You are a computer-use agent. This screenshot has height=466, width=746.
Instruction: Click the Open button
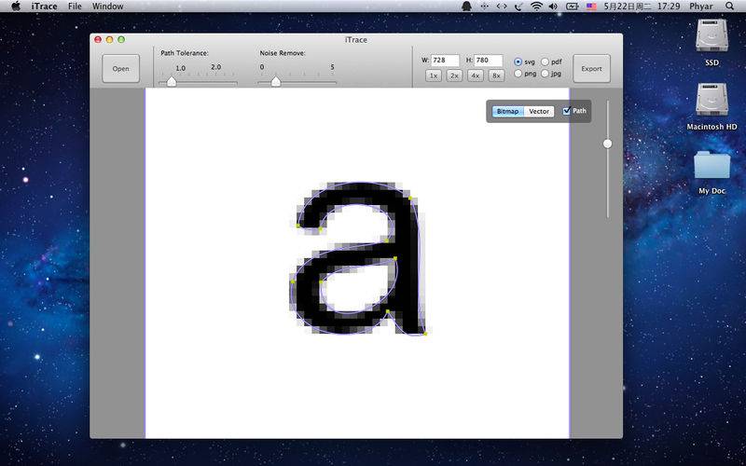(121, 68)
